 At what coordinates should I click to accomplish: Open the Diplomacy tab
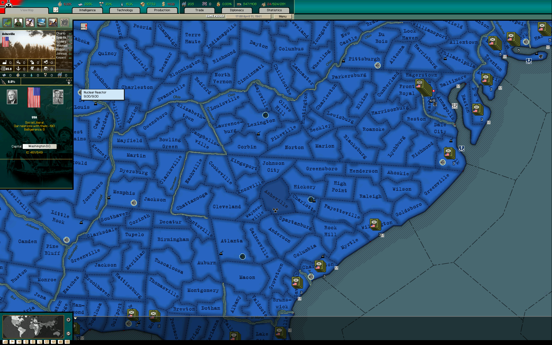237,10
